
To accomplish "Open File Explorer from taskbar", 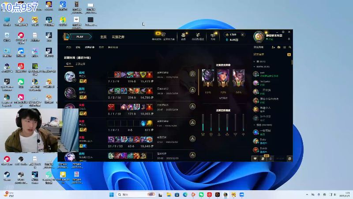I will (169, 195).
